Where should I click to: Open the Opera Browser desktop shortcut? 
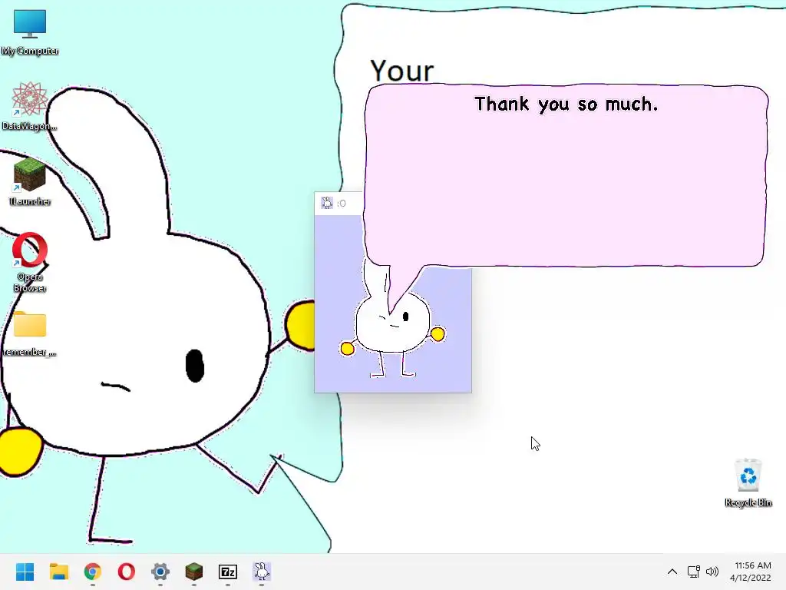[30, 262]
